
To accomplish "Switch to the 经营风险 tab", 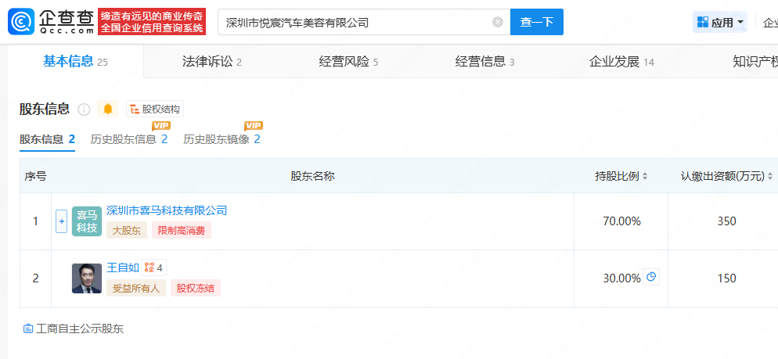I will tap(348, 62).
